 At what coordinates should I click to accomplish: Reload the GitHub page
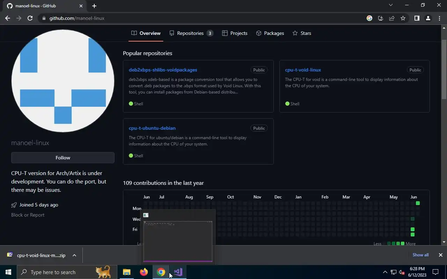click(x=30, y=18)
